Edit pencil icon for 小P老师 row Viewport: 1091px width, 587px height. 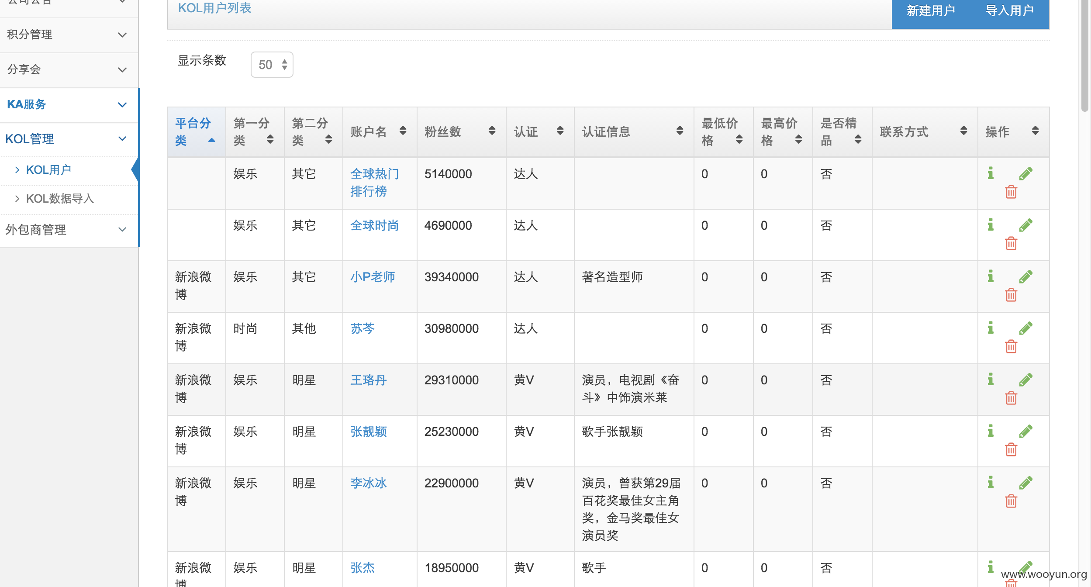pos(1025,276)
